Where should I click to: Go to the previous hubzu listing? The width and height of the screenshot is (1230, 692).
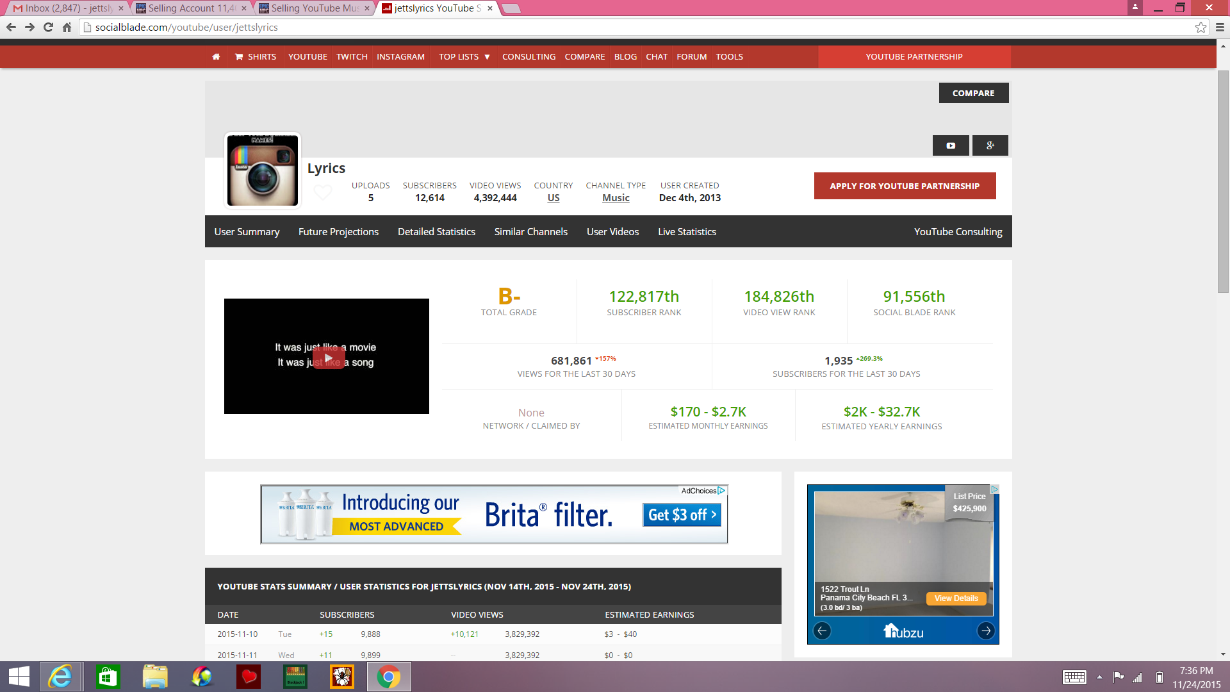tap(822, 630)
